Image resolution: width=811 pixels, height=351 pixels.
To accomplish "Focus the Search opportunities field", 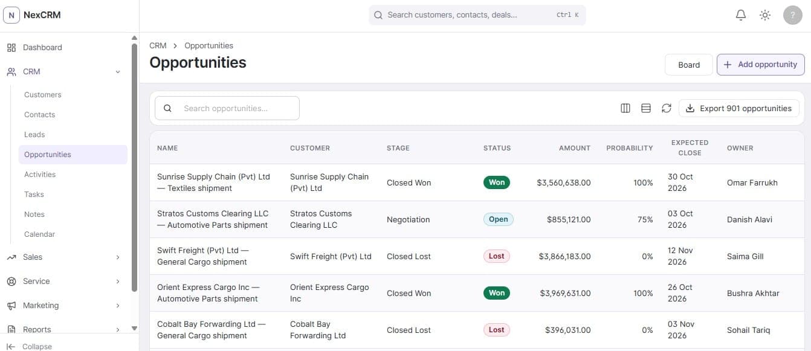I will coord(227,108).
